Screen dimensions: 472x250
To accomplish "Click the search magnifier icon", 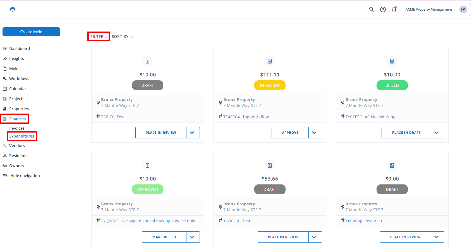I will point(372,9).
